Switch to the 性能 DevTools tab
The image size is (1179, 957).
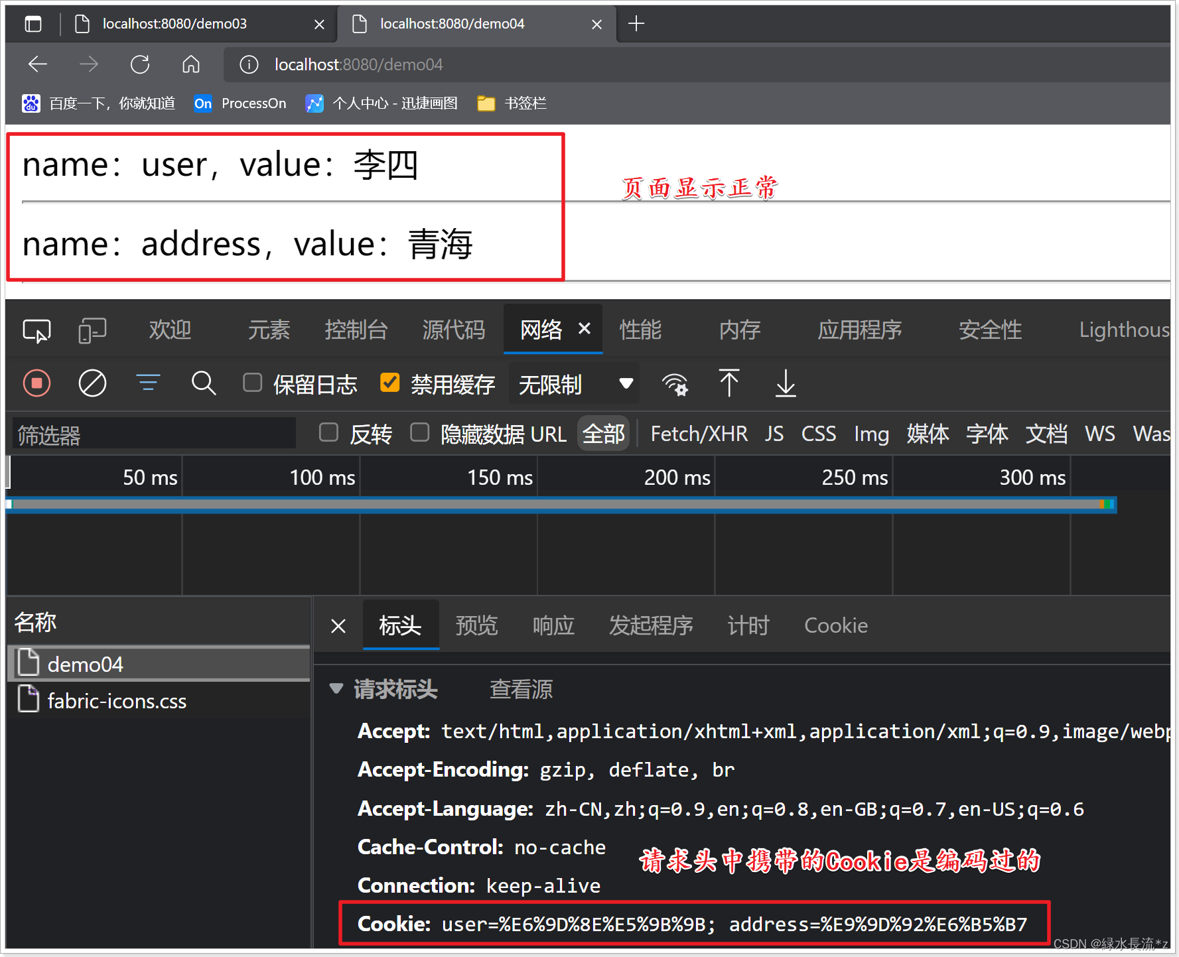[640, 330]
